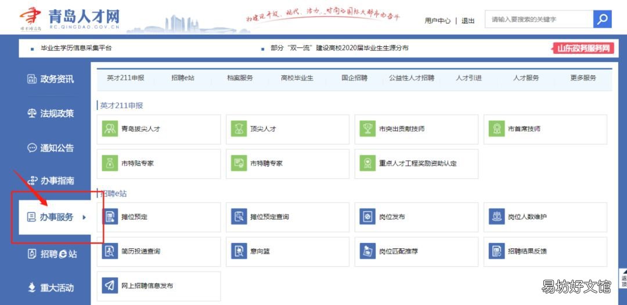Open the 摊位预定查询 service text
627x305 pixels.
269,217
